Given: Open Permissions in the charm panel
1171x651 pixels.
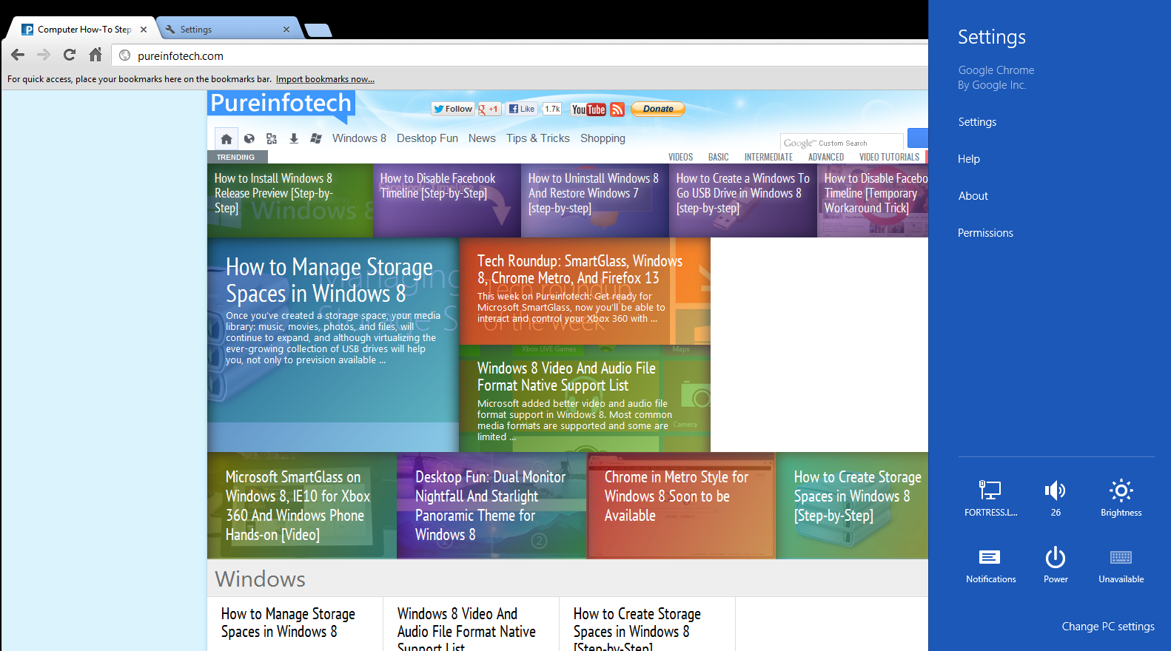Looking at the screenshot, I should tap(985, 233).
